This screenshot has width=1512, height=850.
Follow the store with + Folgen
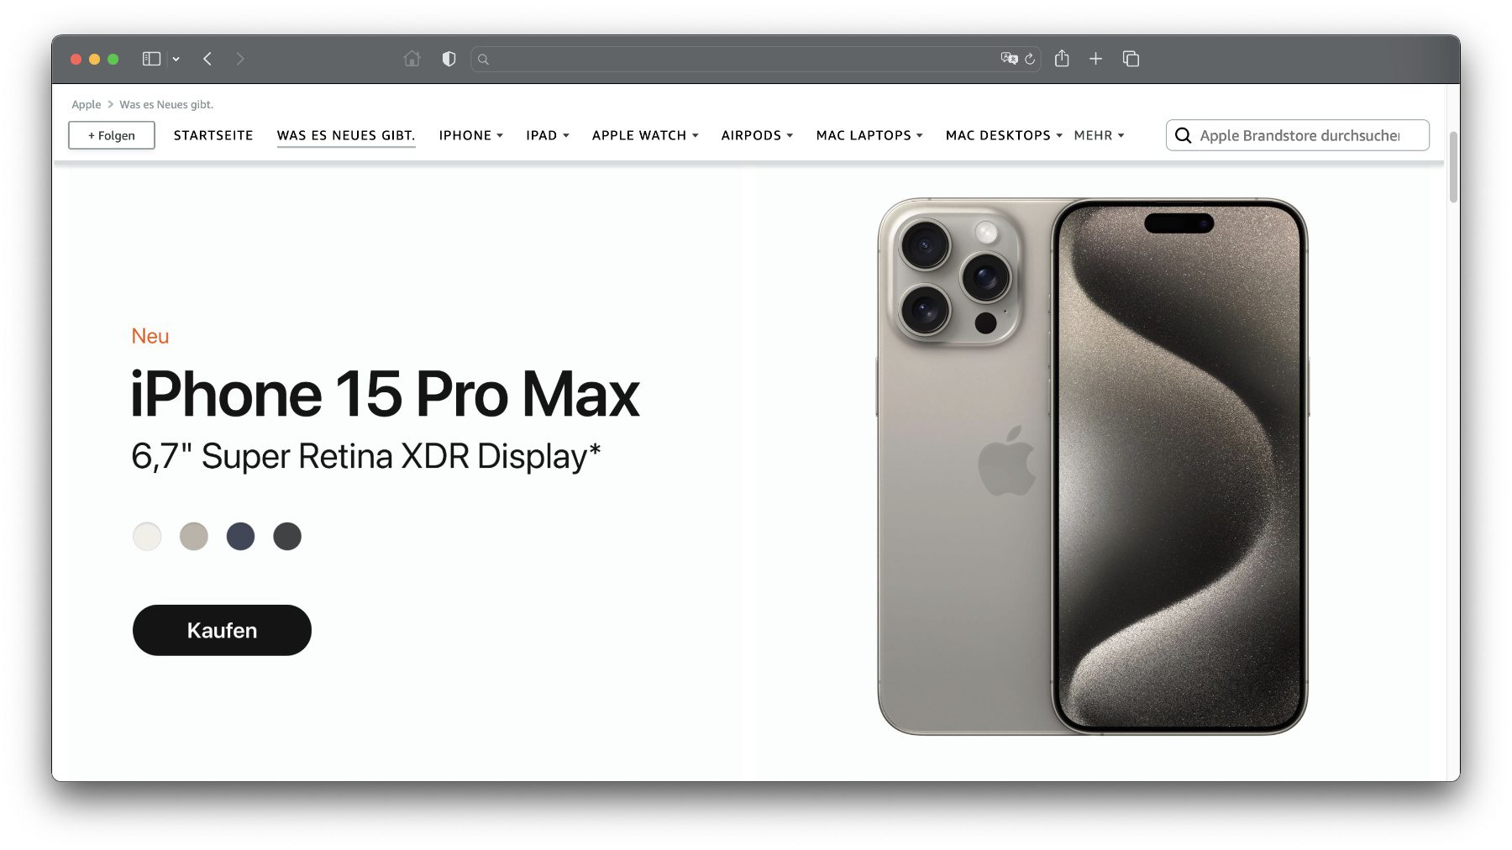click(112, 135)
